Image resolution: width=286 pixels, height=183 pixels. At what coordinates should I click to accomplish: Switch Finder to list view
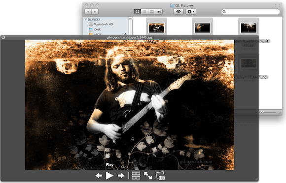point(144,12)
